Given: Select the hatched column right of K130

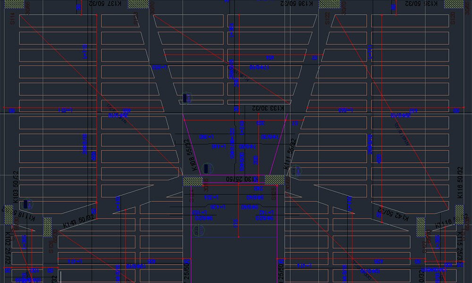Looking at the screenshot, I should pyautogui.click(x=274, y=180).
